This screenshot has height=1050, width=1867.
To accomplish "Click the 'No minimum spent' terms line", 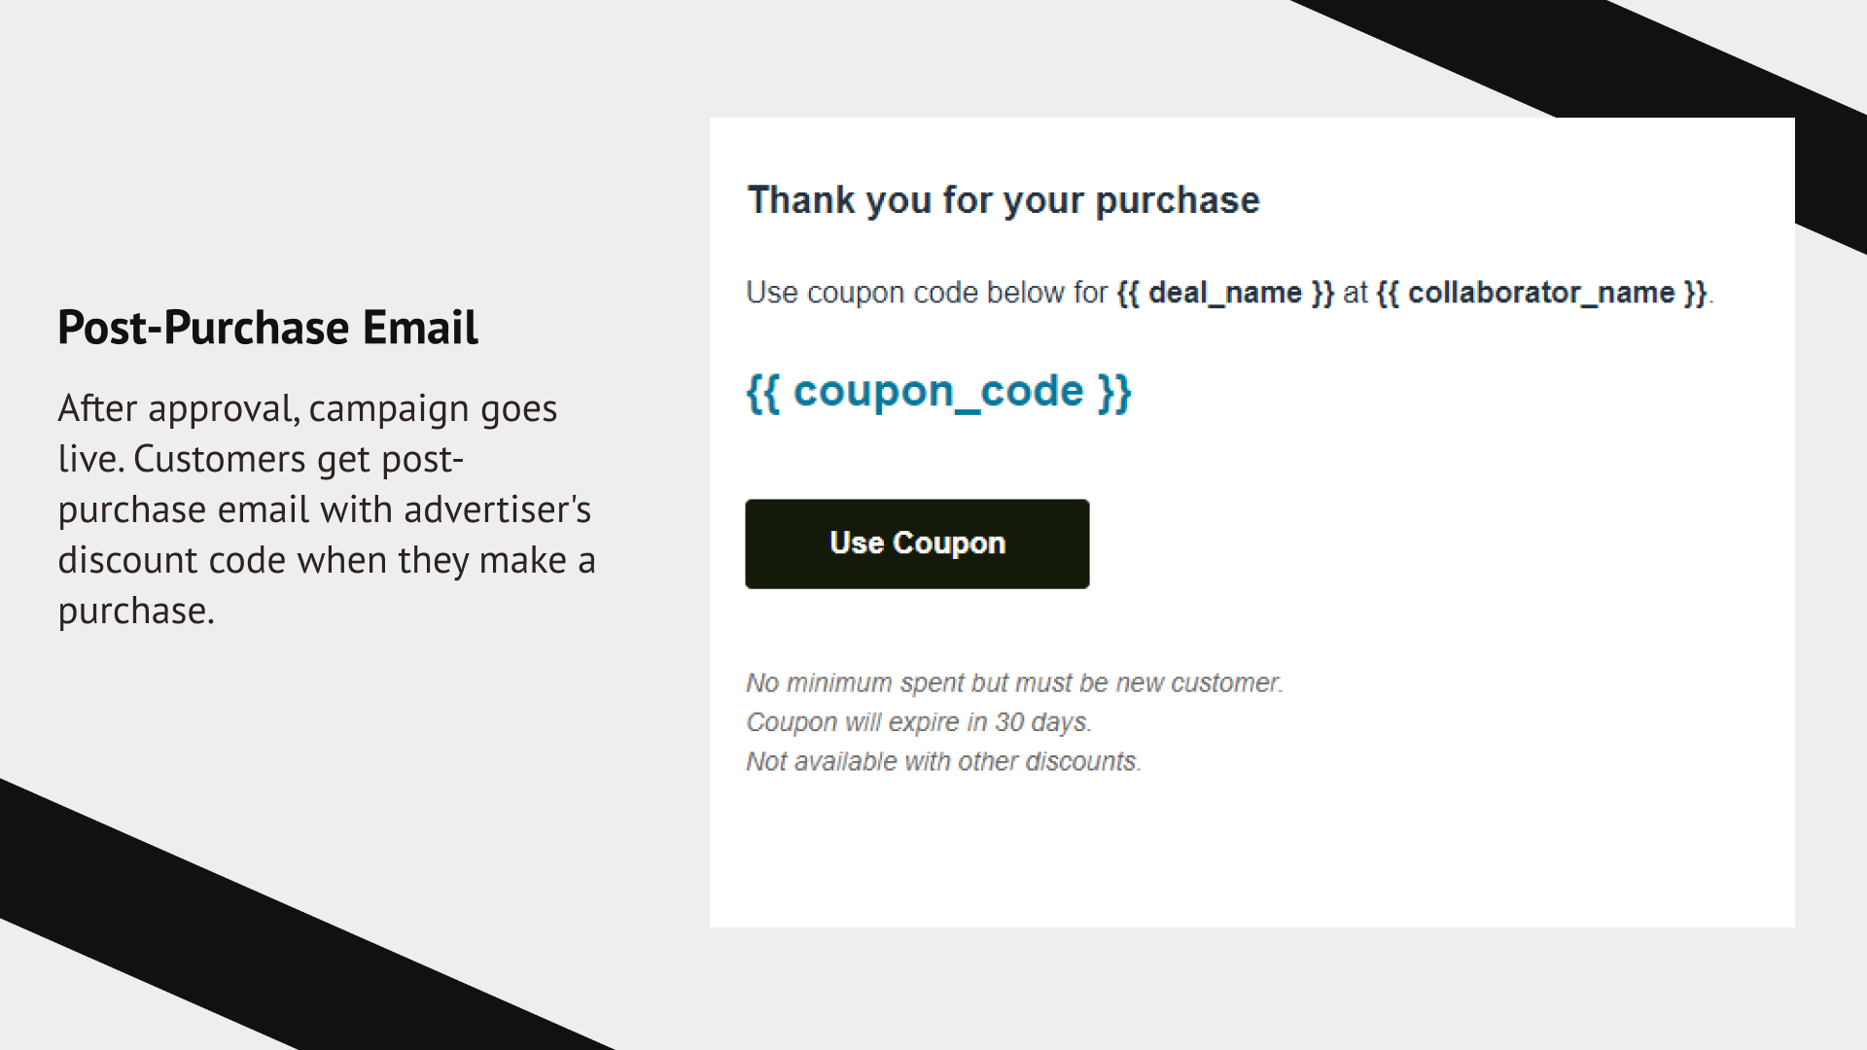I will (x=1014, y=683).
